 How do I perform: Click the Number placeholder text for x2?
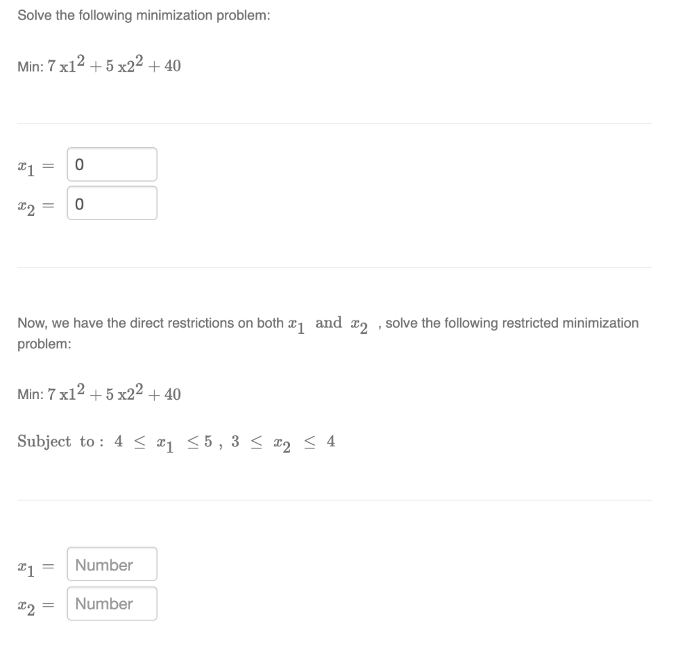point(103,604)
